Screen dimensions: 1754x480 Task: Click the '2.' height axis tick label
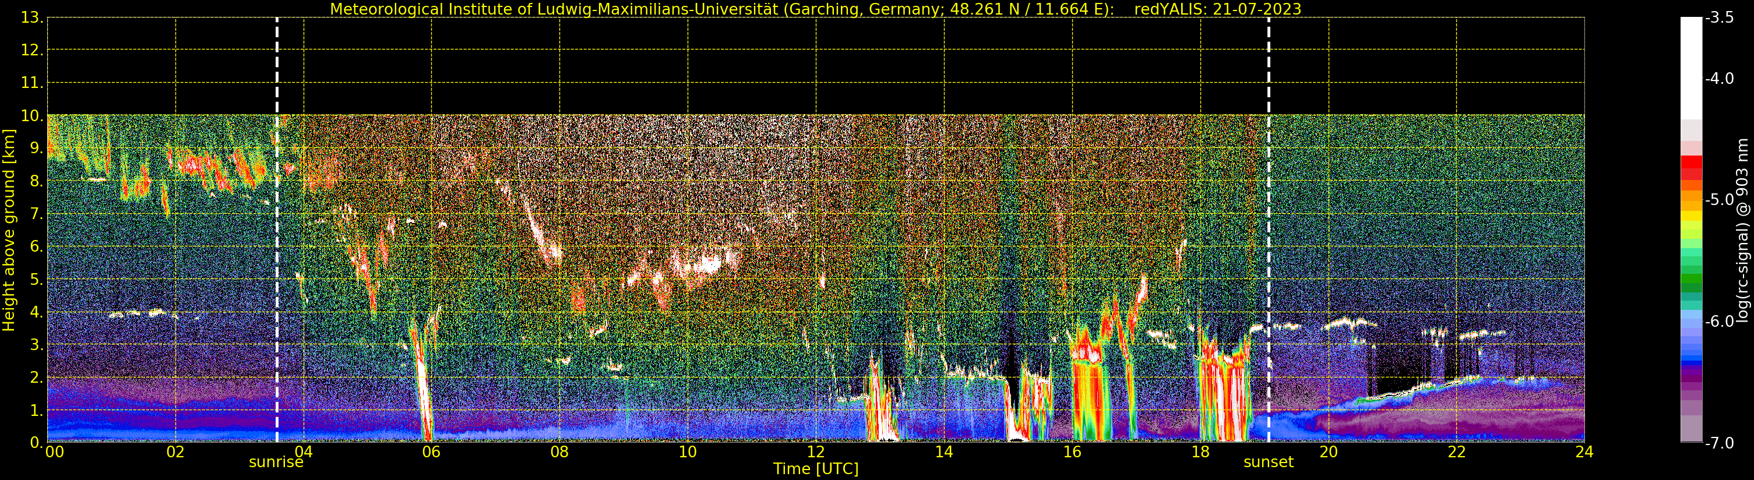click(x=37, y=377)
